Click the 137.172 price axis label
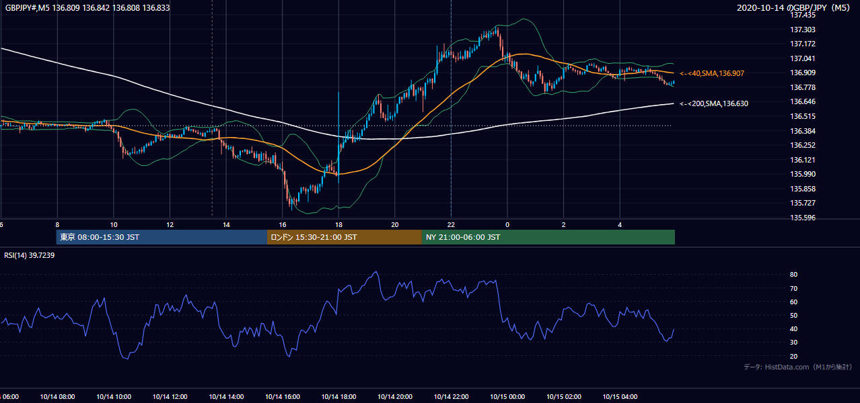The width and height of the screenshot is (860, 403). [x=803, y=44]
